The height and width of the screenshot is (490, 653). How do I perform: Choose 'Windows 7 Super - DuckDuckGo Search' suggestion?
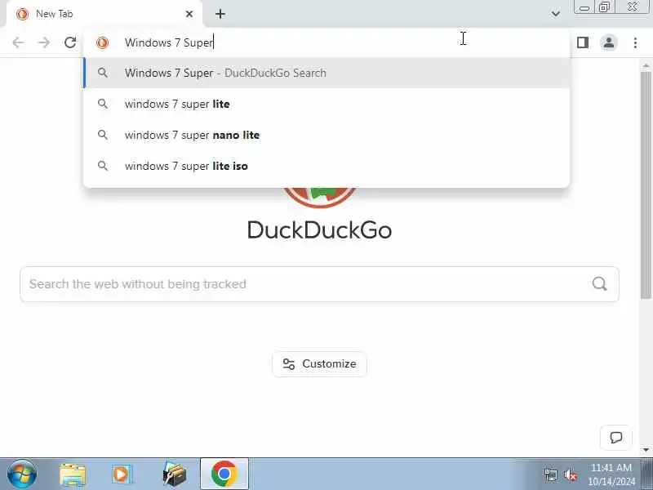(326, 73)
